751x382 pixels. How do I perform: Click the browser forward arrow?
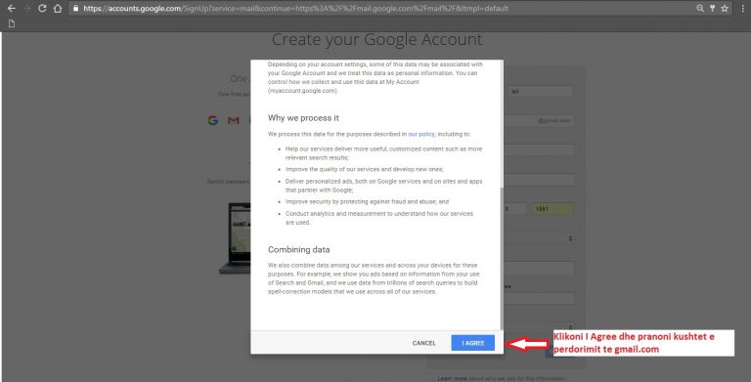26,8
